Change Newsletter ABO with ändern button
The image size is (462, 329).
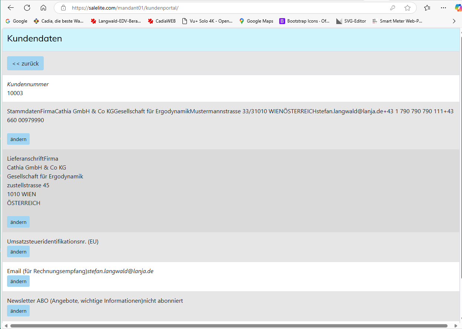point(18,311)
